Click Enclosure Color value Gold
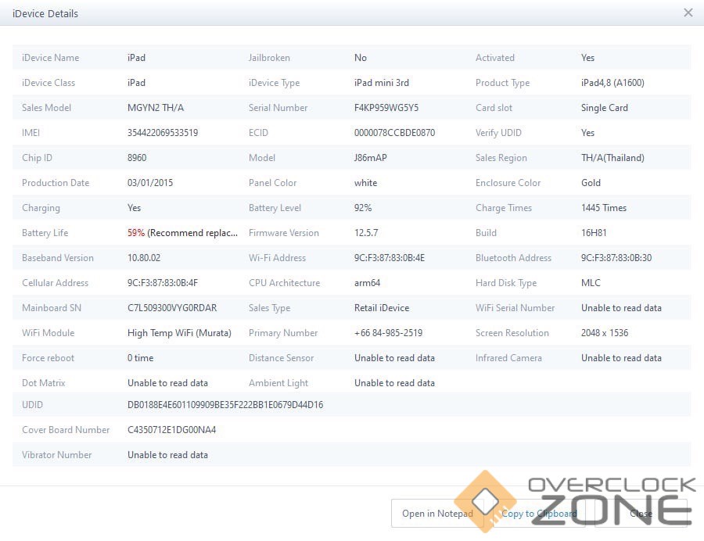 pos(591,183)
